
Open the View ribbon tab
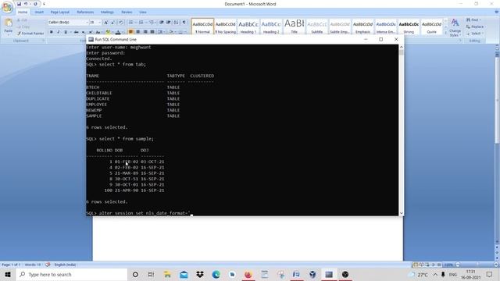pyautogui.click(x=142, y=12)
